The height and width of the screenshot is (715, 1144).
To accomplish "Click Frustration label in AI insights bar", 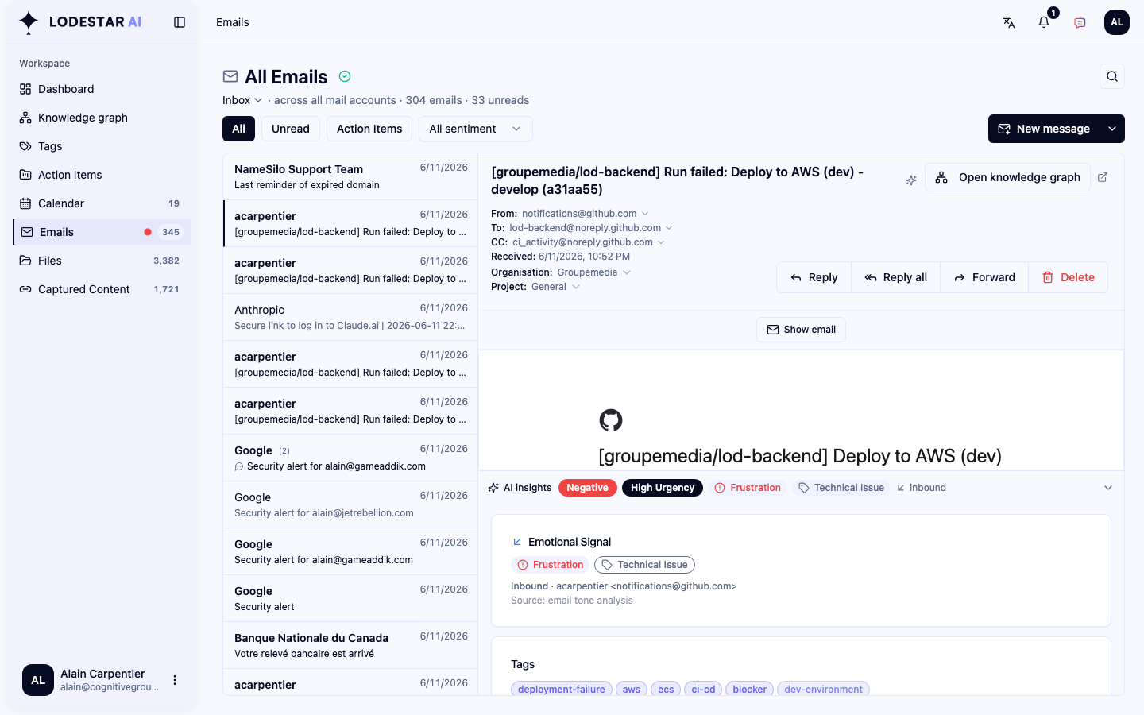I will tap(748, 488).
